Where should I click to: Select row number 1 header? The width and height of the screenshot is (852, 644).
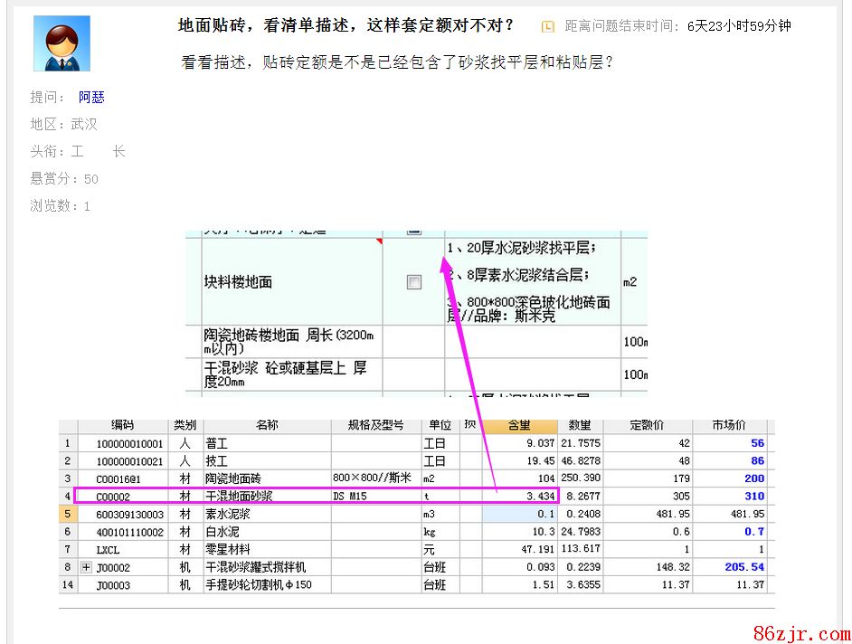coord(67,443)
